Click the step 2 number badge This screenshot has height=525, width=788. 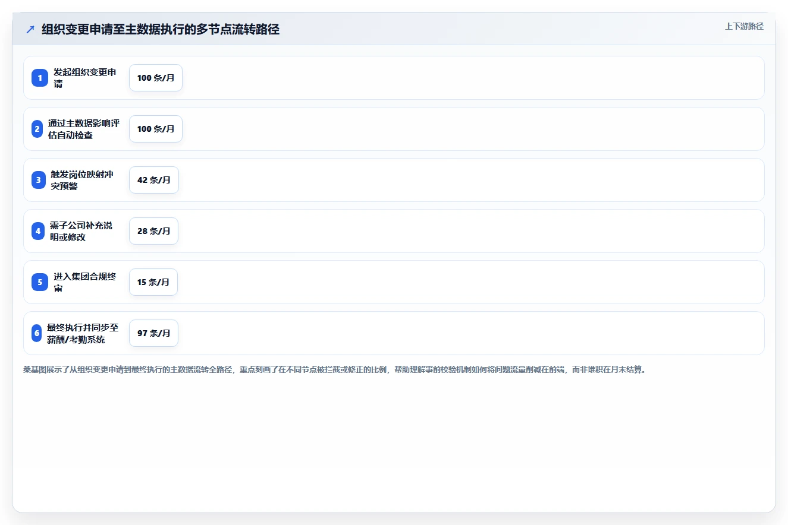click(37, 129)
